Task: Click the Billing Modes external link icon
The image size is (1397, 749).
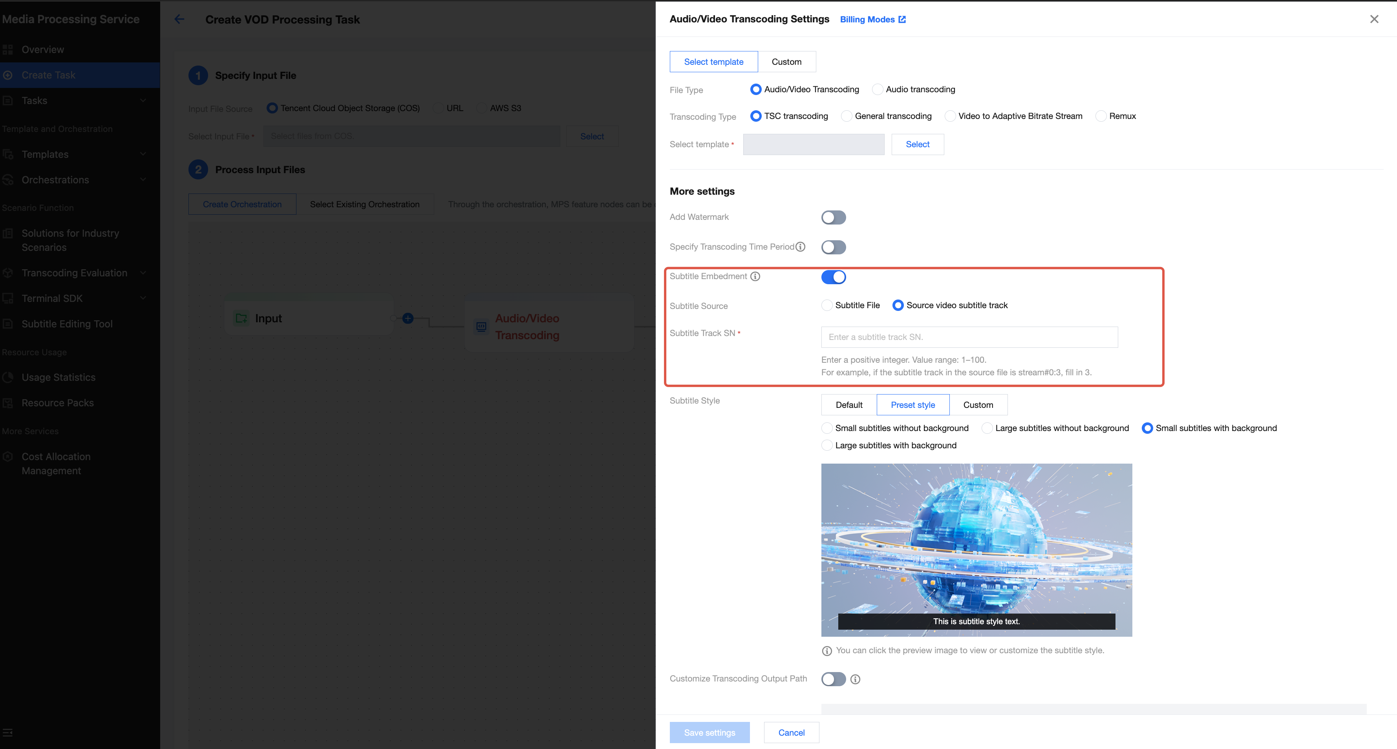Action: pyautogui.click(x=902, y=20)
